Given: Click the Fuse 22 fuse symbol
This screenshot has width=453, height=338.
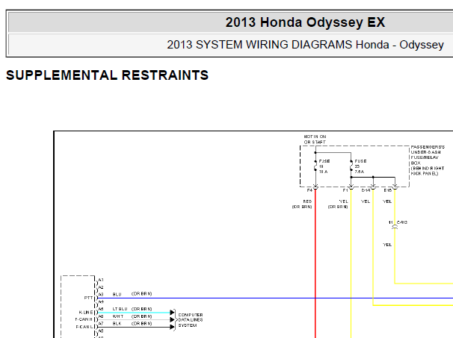Looking at the screenshot, I should click(x=351, y=166).
